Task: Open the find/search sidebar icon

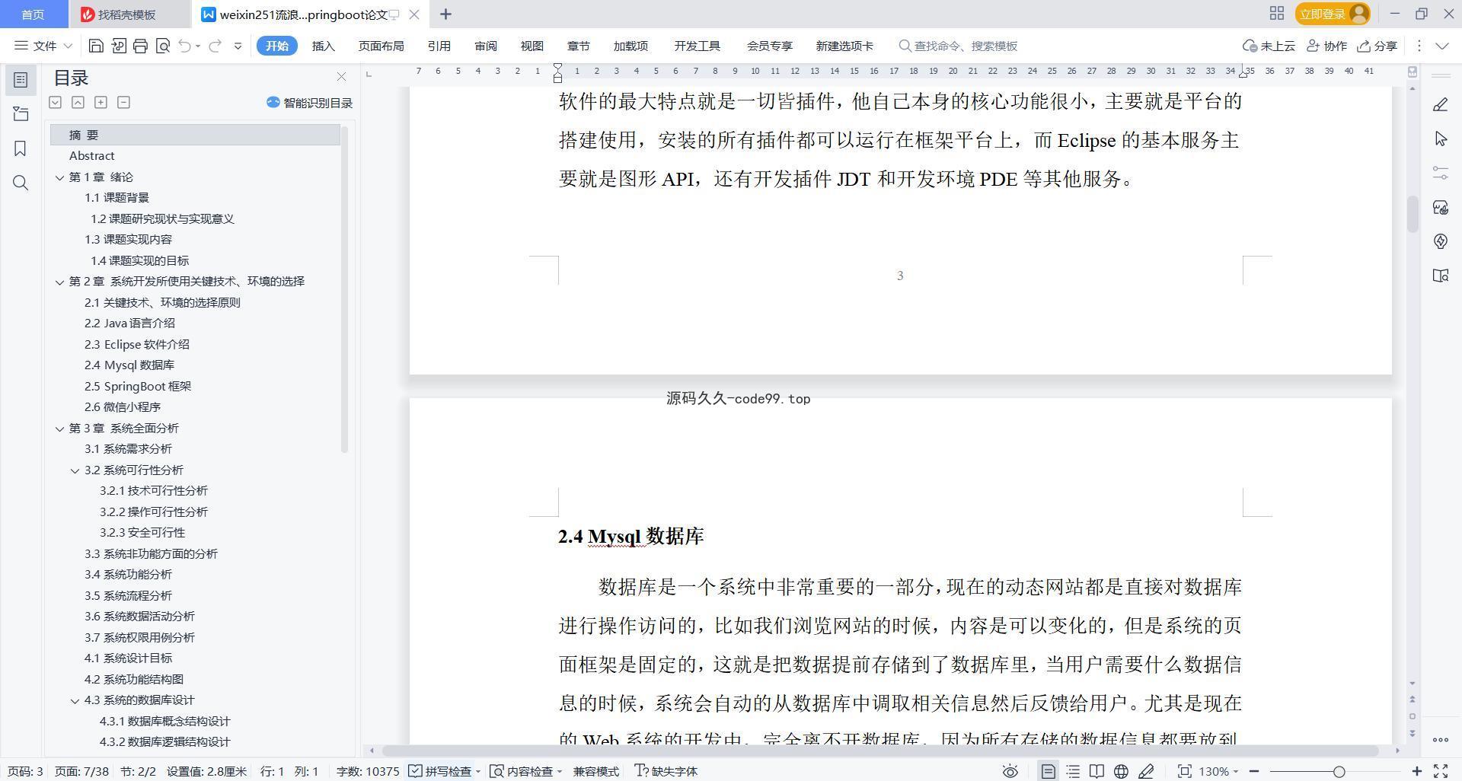Action: click(x=21, y=183)
